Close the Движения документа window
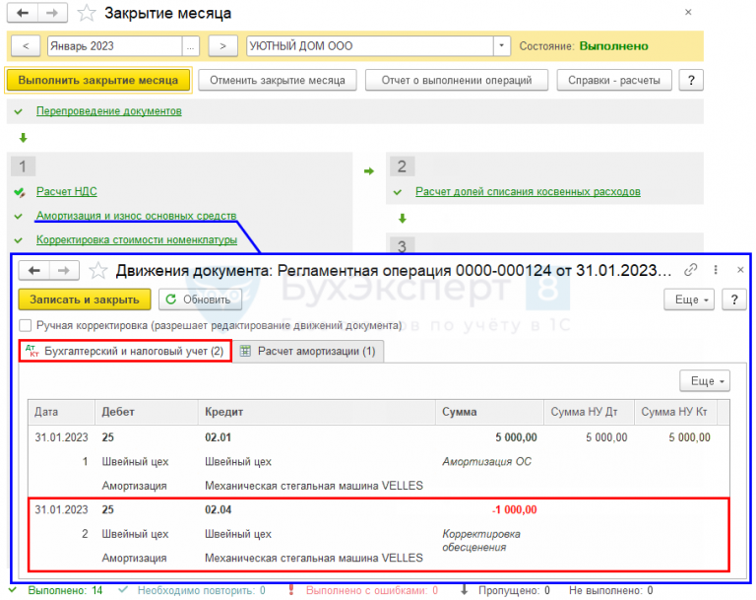This screenshot has width=756, height=600. [740, 270]
